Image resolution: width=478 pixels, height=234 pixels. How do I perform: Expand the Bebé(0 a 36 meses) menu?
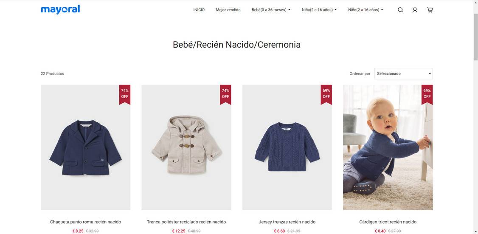(x=271, y=10)
